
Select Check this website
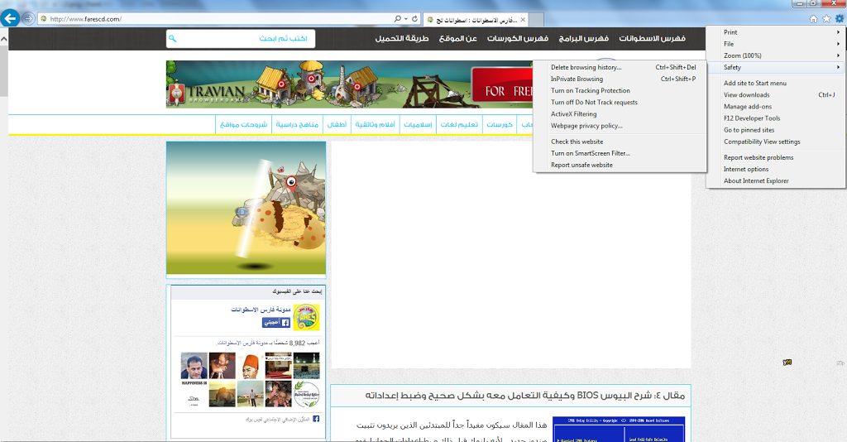point(620,142)
